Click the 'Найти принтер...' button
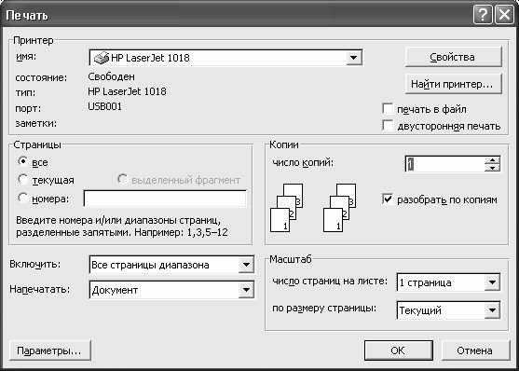The height and width of the screenshot is (371, 519). point(453,84)
